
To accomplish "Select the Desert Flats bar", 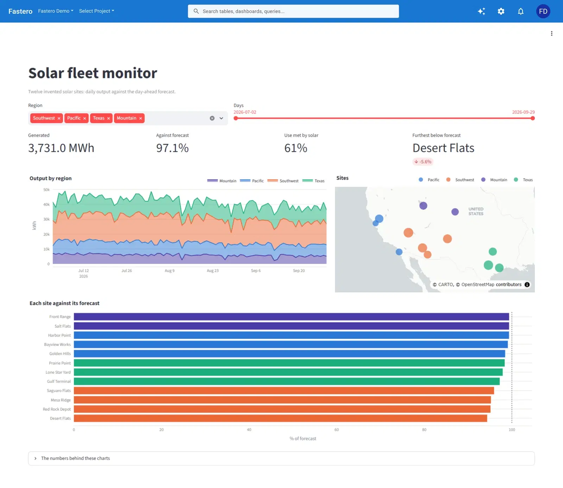I will [280, 418].
